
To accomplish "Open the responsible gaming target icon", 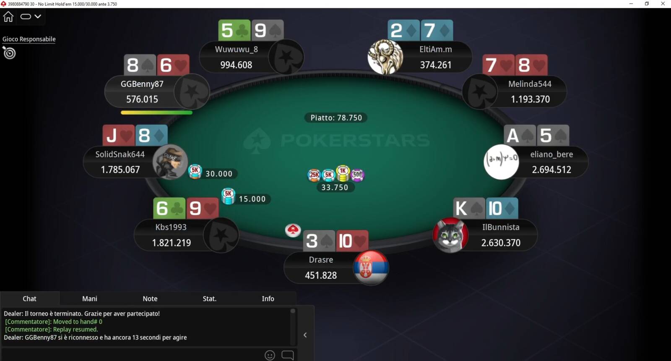I will (9, 53).
